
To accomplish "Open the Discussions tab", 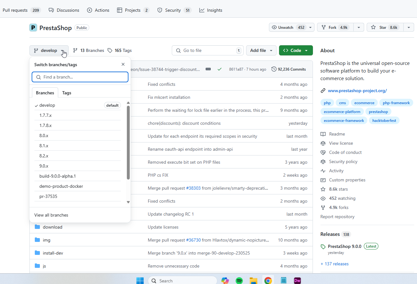I will (x=64, y=10).
